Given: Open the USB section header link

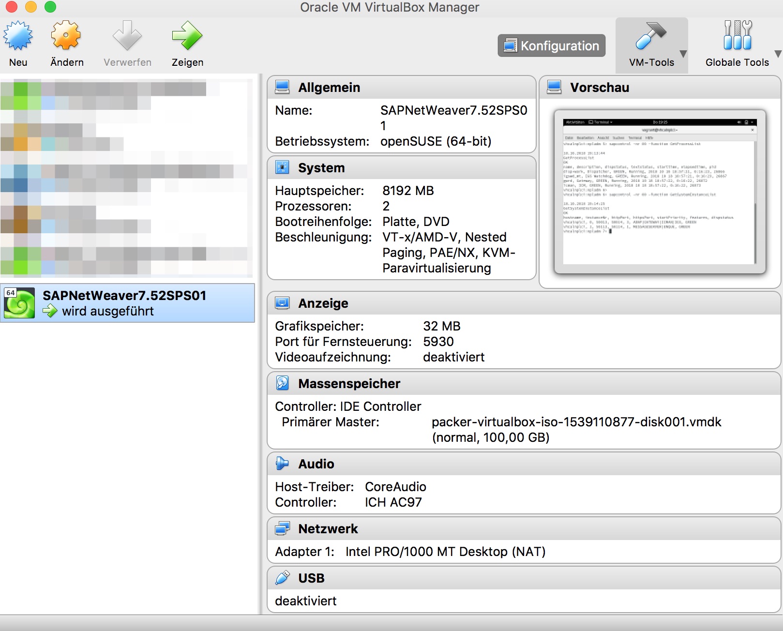Looking at the screenshot, I should [312, 578].
